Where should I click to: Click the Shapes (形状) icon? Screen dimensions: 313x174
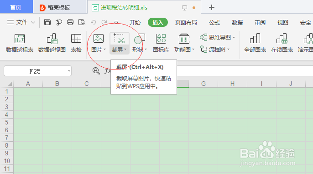coord(140,39)
